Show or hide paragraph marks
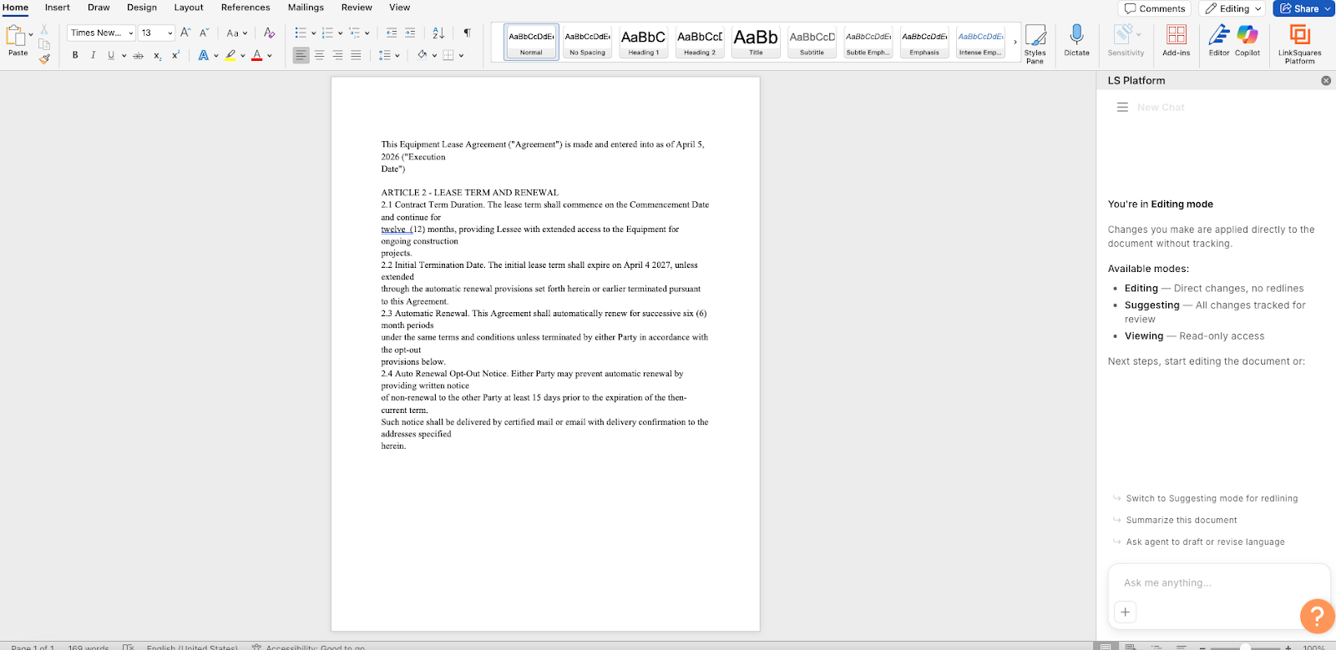Image resolution: width=1336 pixels, height=650 pixels. click(x=467, y=33)
